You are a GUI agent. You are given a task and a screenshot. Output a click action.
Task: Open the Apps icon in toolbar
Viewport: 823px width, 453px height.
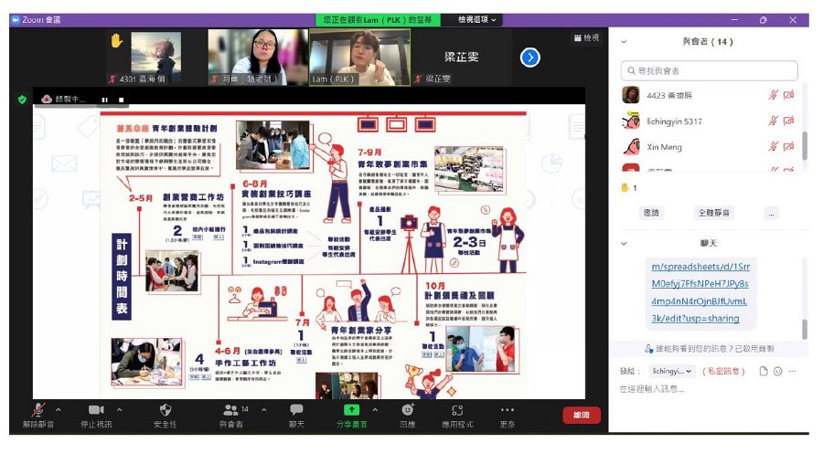[x=457, y=410]
